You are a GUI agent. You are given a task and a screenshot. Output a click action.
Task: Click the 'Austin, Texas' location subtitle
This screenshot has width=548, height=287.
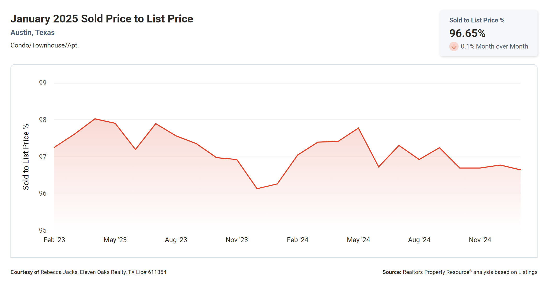pyautogui.click(x=32, y=33)
